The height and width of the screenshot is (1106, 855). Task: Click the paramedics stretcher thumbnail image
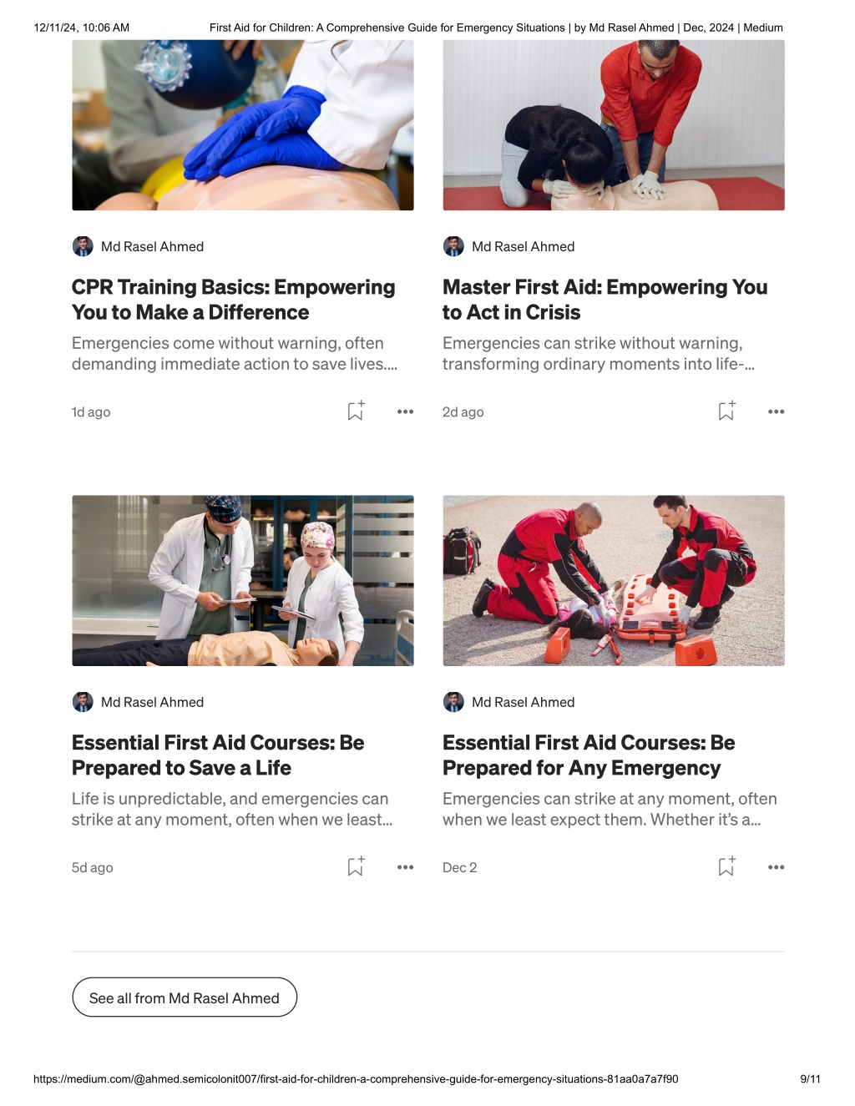(614, 581)
